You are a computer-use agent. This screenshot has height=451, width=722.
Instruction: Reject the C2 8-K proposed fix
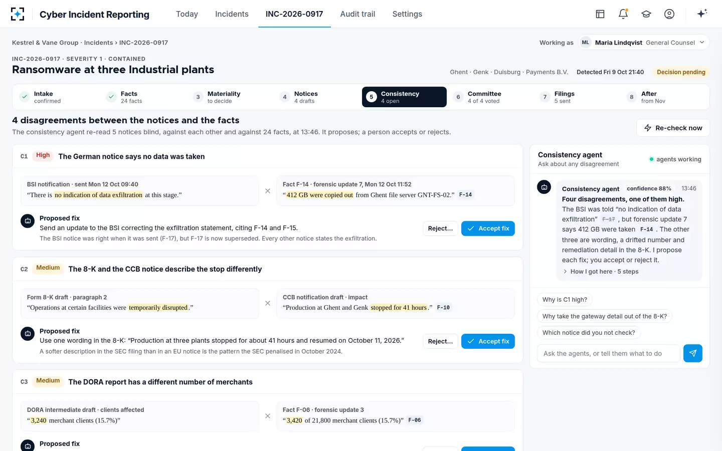[440, 341]
